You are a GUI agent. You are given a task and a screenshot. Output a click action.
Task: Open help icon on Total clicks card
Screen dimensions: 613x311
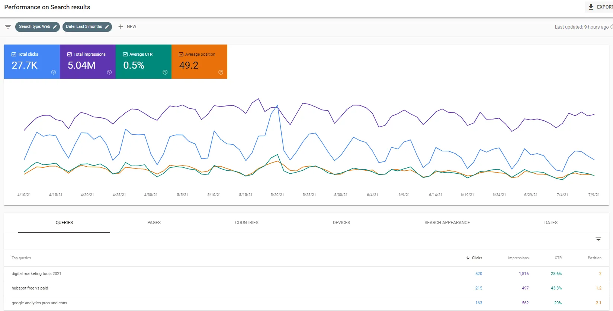coord(54,72)
